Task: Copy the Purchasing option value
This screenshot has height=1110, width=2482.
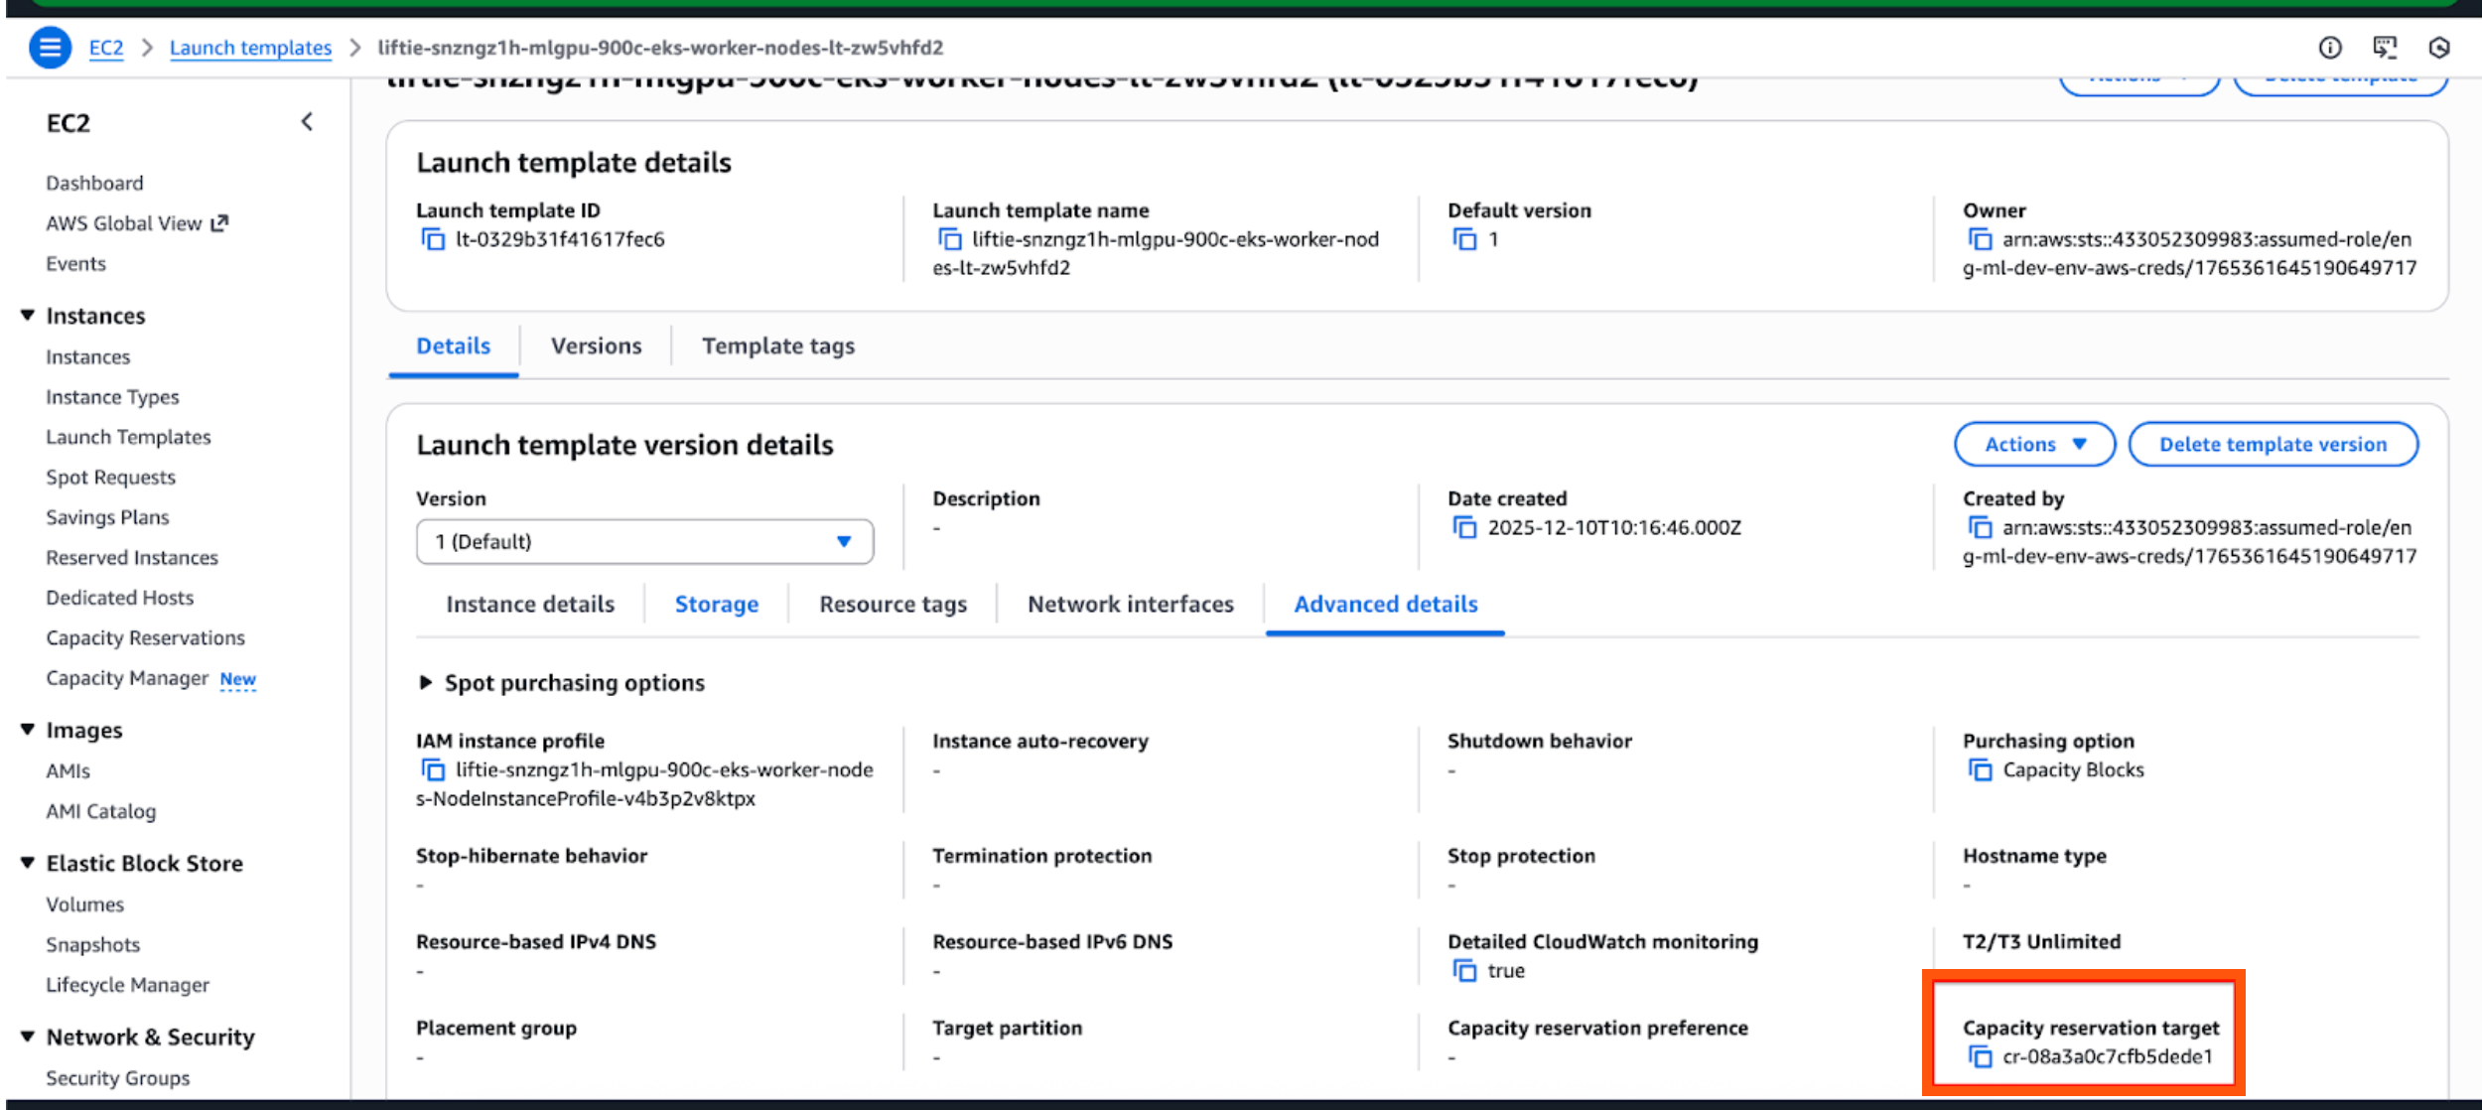Action: [1980, 769]
